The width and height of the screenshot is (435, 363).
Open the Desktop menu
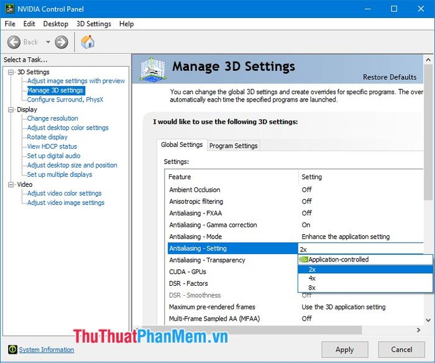pyautogui.click(x=56, y=24)
